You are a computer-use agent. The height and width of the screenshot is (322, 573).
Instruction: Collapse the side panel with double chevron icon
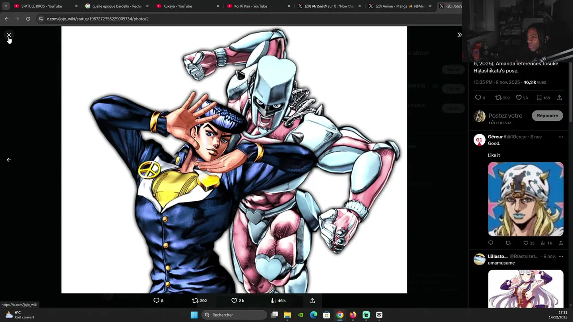(x=459, y=35)
